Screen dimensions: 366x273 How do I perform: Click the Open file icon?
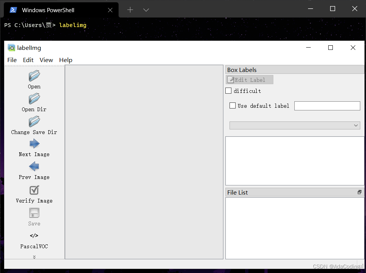tap(34, 76)
